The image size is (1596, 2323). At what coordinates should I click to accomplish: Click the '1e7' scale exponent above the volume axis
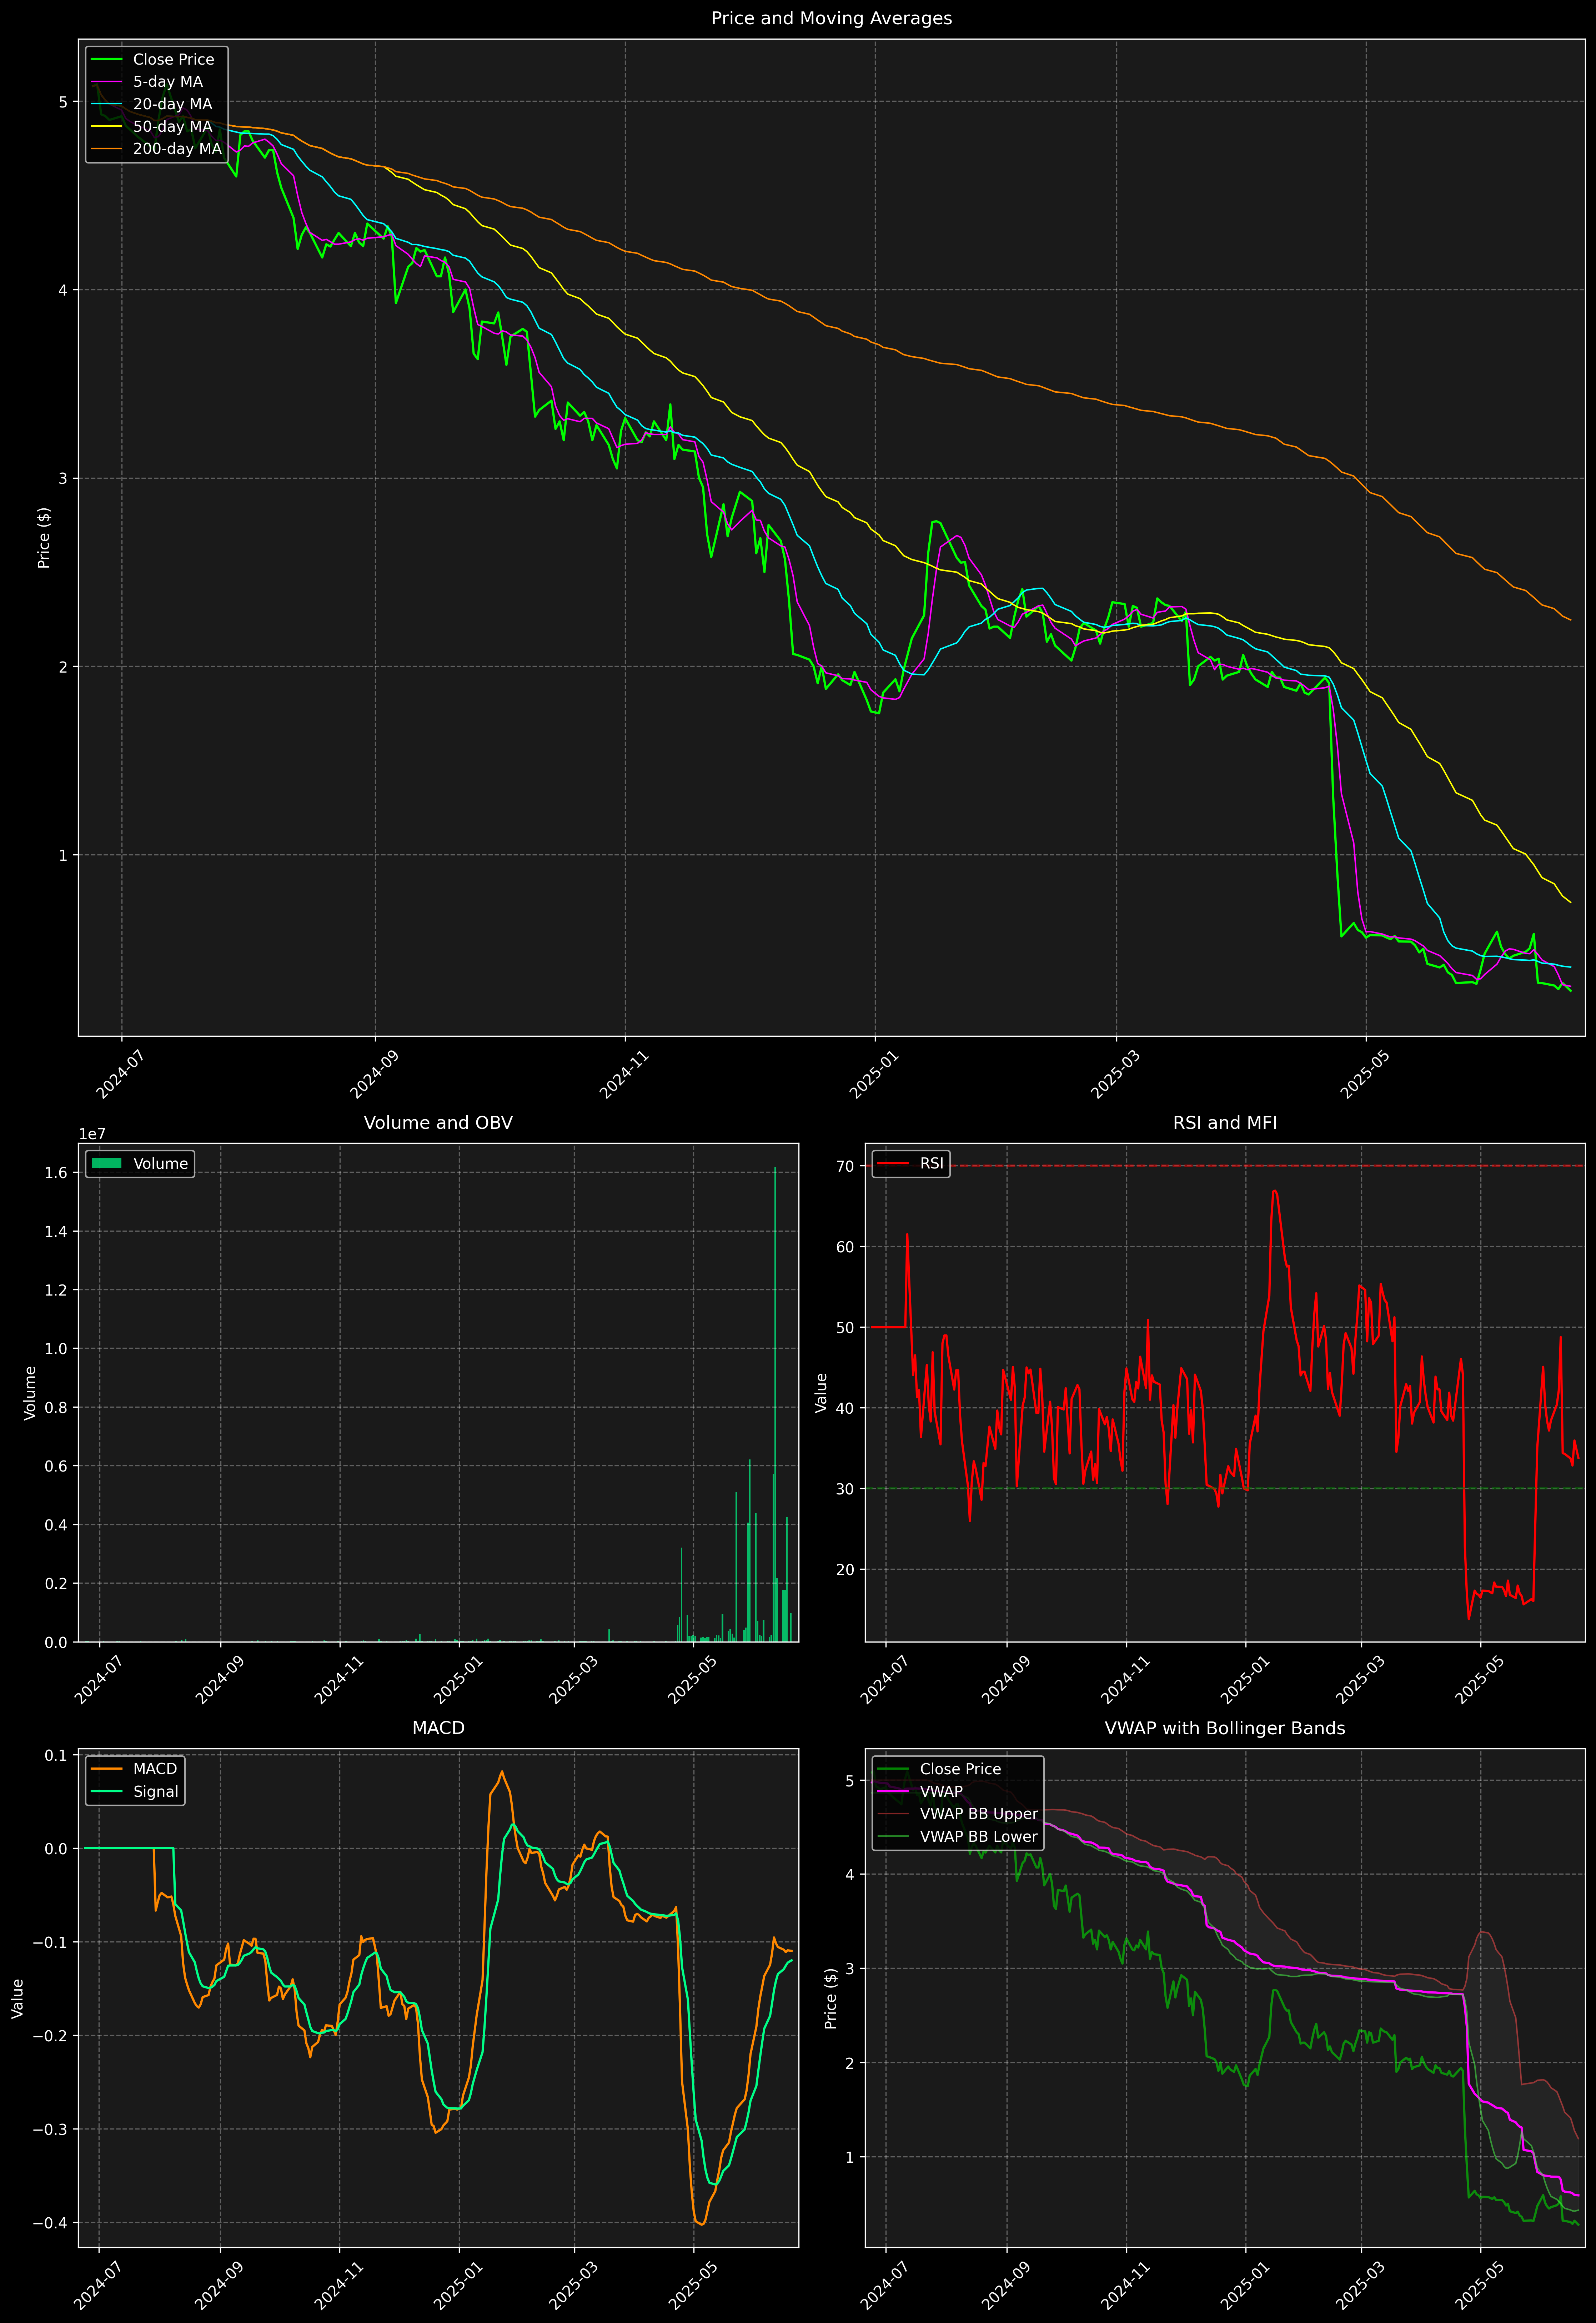coord(92,1135)
